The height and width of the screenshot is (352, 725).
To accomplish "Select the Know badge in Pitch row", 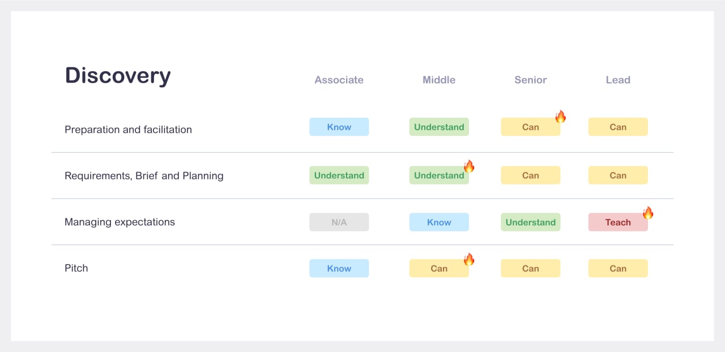I will tap(339, 268).
